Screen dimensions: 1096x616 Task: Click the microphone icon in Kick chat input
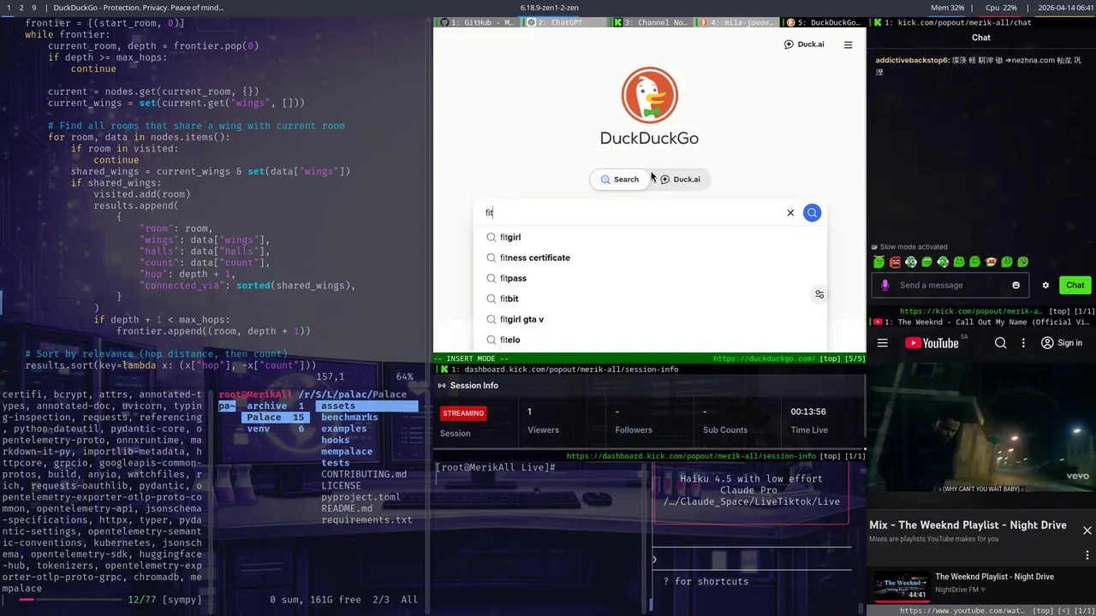(885, 285)
